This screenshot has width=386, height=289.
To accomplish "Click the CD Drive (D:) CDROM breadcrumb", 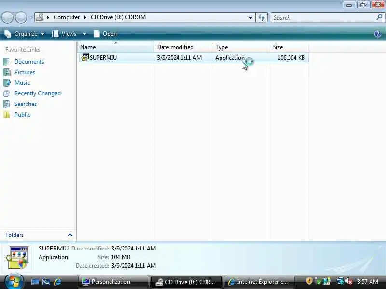I will pyautogui.click(x=118, y=17).
